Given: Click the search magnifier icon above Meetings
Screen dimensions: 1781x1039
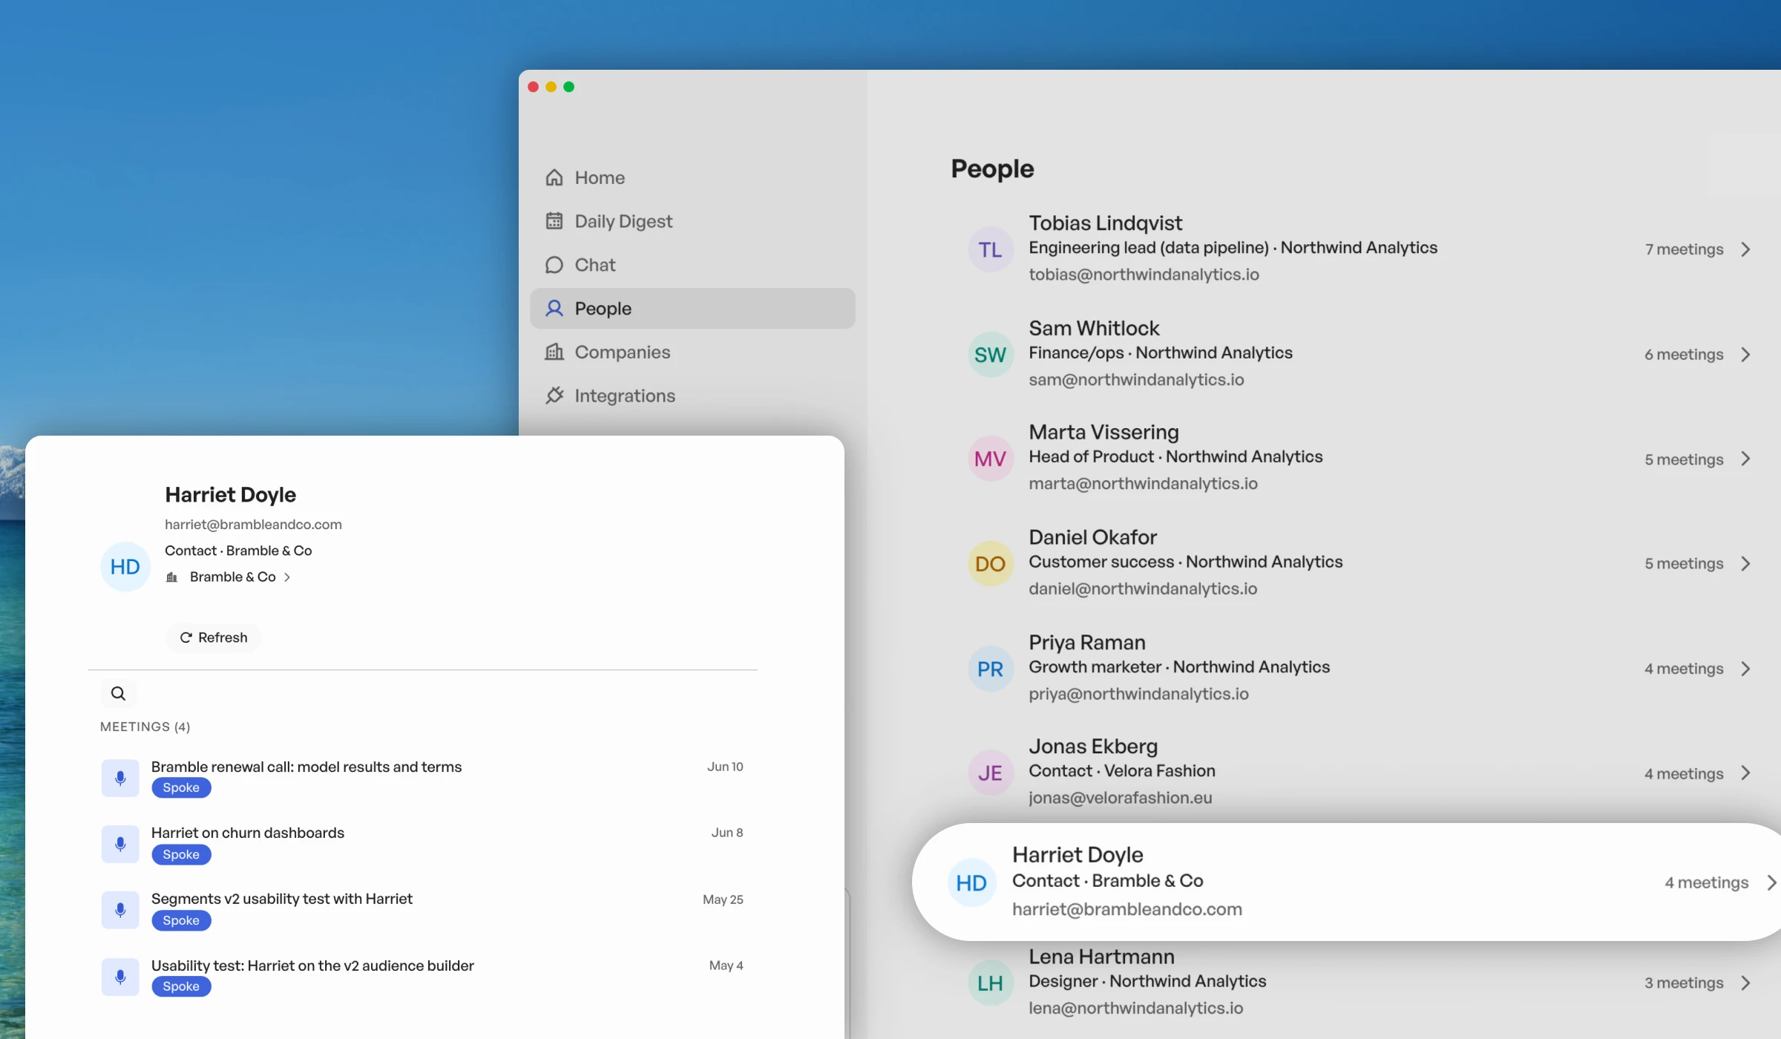Looking at the screenshot, I should 118,693.
